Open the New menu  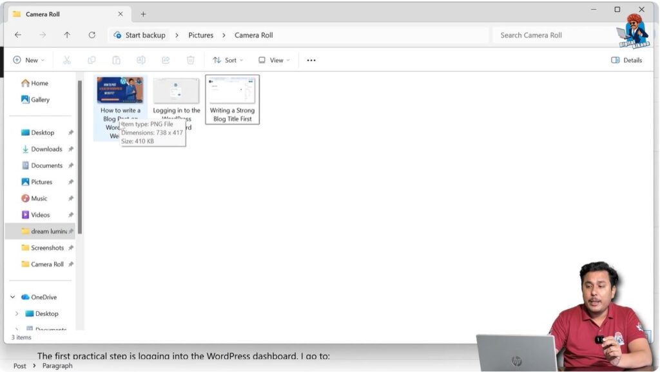click(28, 60)
